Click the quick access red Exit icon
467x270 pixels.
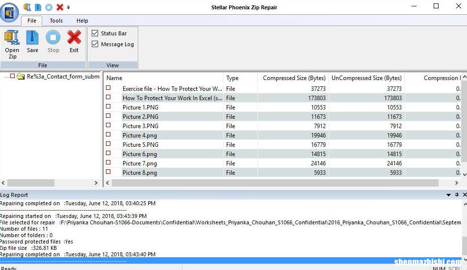pos(60,7)
